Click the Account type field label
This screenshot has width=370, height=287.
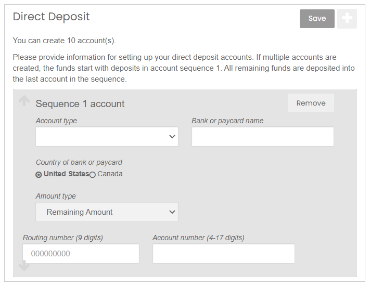click(x=56, y=121)
